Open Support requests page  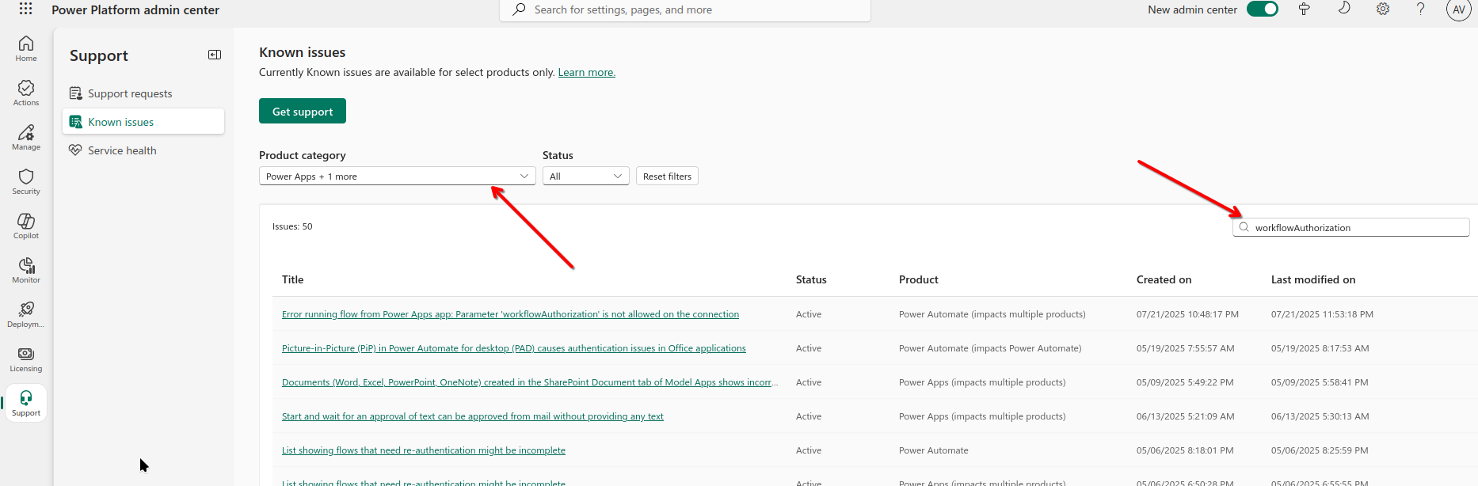coord(143,93)
